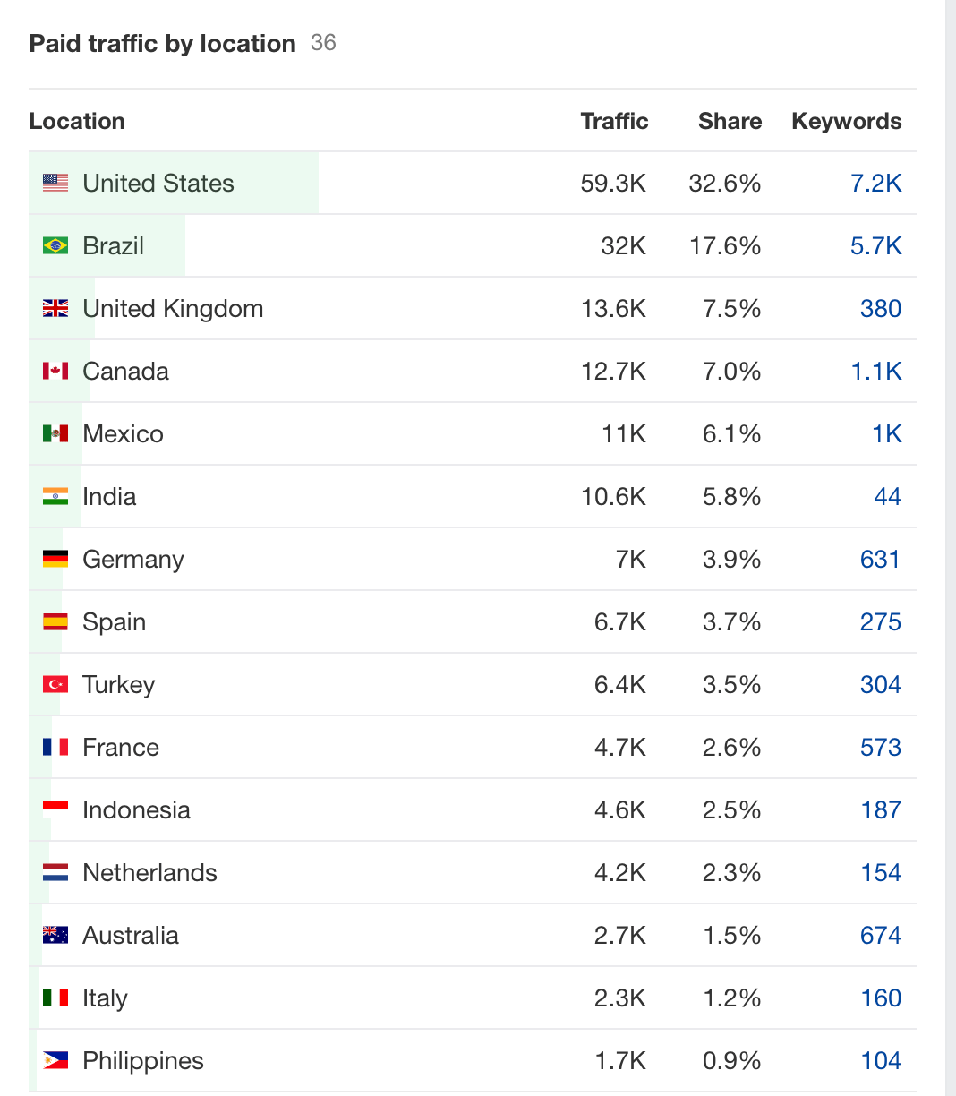Click the 36 count beside Paid traffic title
This screenshot has height=1096, width=956.
pos(325,42)
